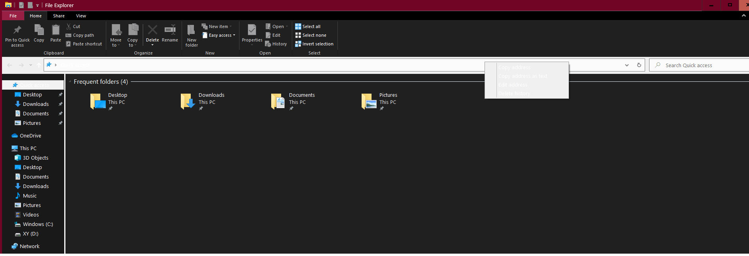Open the File tab

coord(13,16)
